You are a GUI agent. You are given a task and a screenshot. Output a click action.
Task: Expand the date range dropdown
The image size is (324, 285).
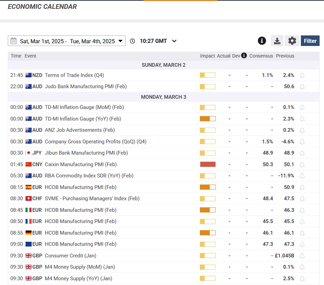[x=120, y=41]
